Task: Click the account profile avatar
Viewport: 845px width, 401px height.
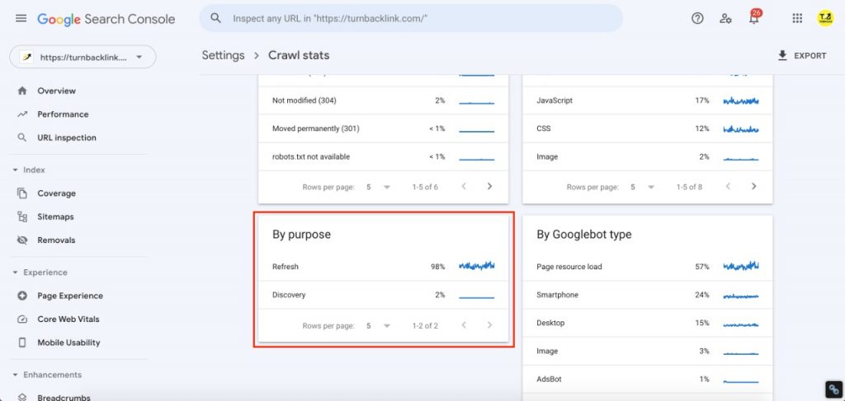Action: point(824,18)
